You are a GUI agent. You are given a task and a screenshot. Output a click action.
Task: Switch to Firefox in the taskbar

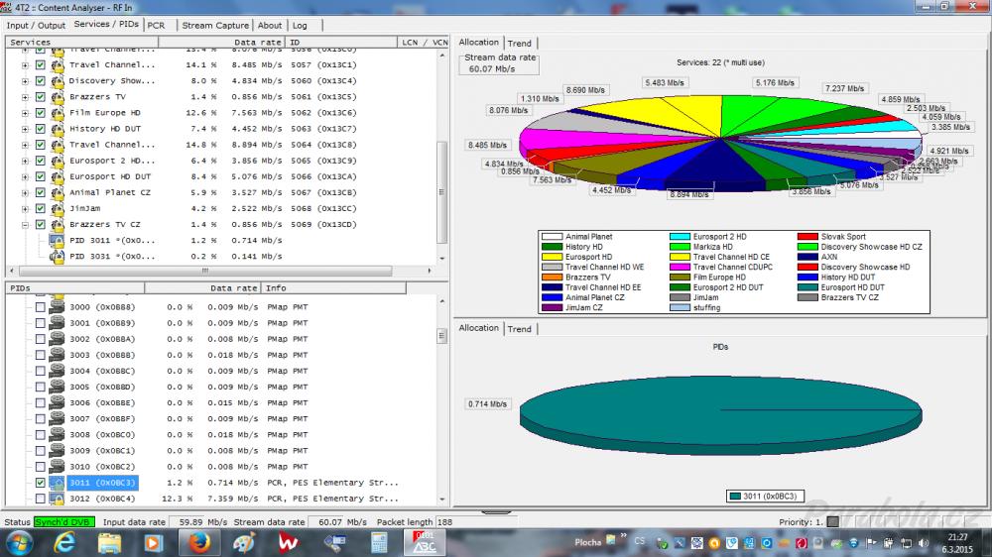(199, 543)
